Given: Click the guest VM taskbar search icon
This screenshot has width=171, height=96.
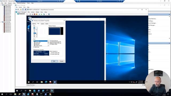Looking at the screenshot, I should (33, 82).
